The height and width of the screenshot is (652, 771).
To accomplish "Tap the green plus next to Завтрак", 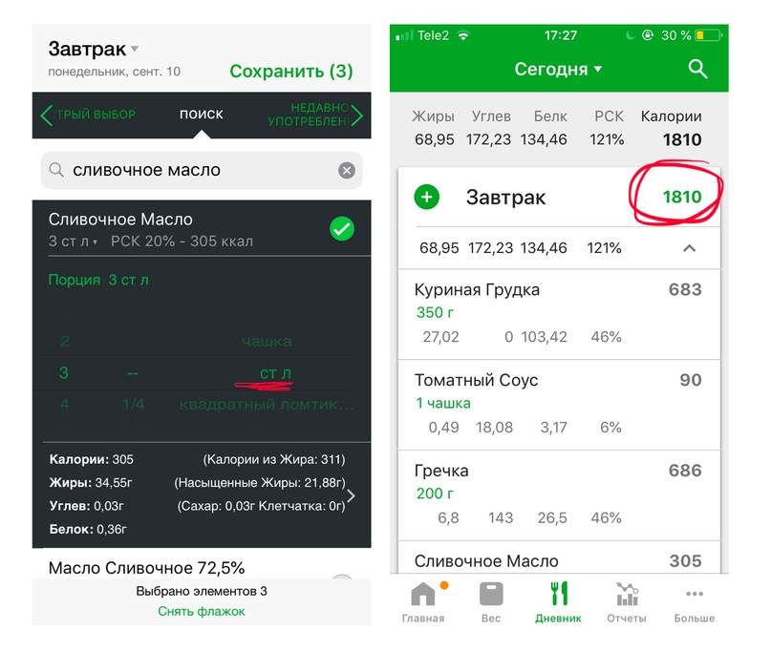I will (426, 197).
